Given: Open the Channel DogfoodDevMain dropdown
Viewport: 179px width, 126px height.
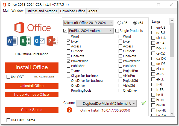Looking at the screenshot, I should [x=106, y=103].
